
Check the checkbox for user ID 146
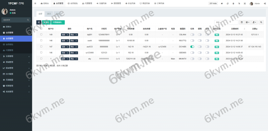pyautogui.click(x=41, y=52)
